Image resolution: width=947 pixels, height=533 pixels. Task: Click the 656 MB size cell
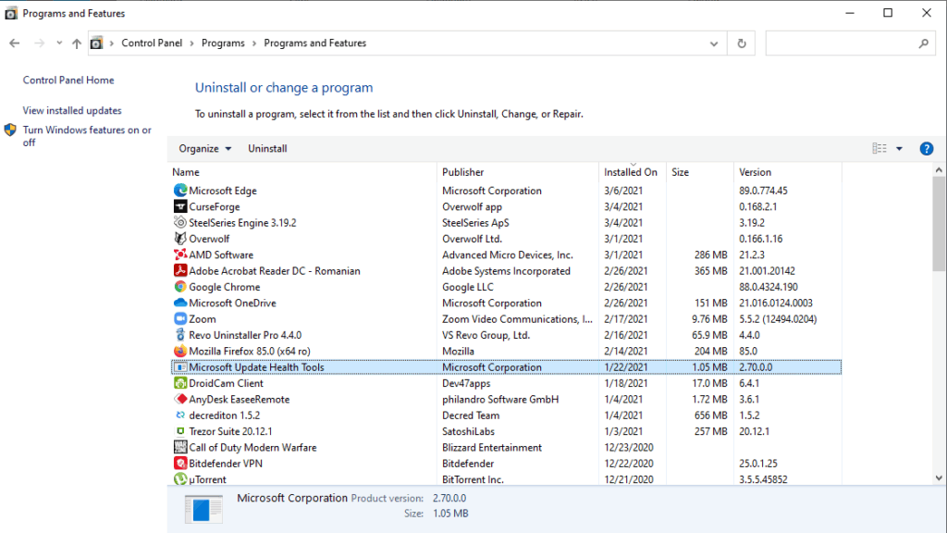[711, 415]
